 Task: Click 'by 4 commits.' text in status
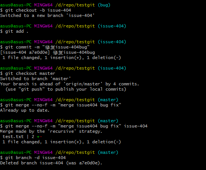(x=122, y=84)
